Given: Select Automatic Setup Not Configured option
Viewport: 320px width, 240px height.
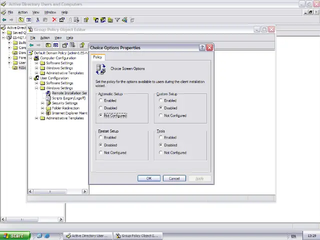Looking at the screenshot, I should (100, 115).
